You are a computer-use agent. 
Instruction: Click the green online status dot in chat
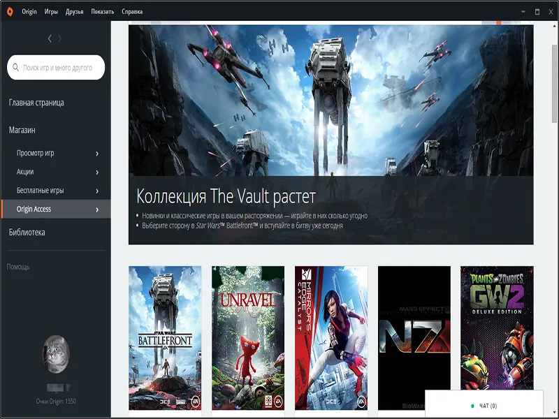point(472,406)
